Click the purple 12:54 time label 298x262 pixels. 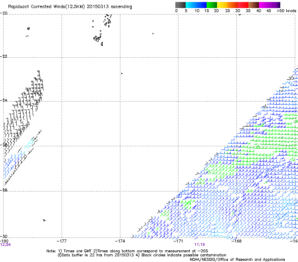pos(6,245)
